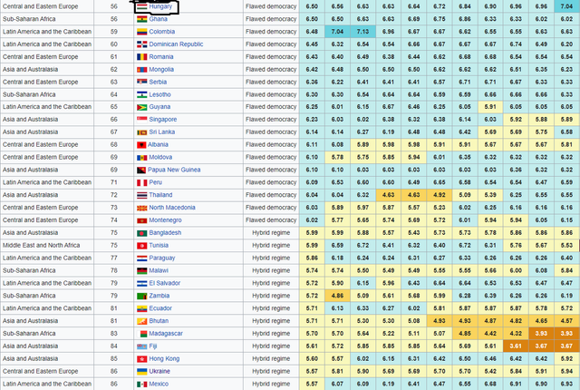
Task: Click the Montenegro flag icon
Action: [142, 220]
